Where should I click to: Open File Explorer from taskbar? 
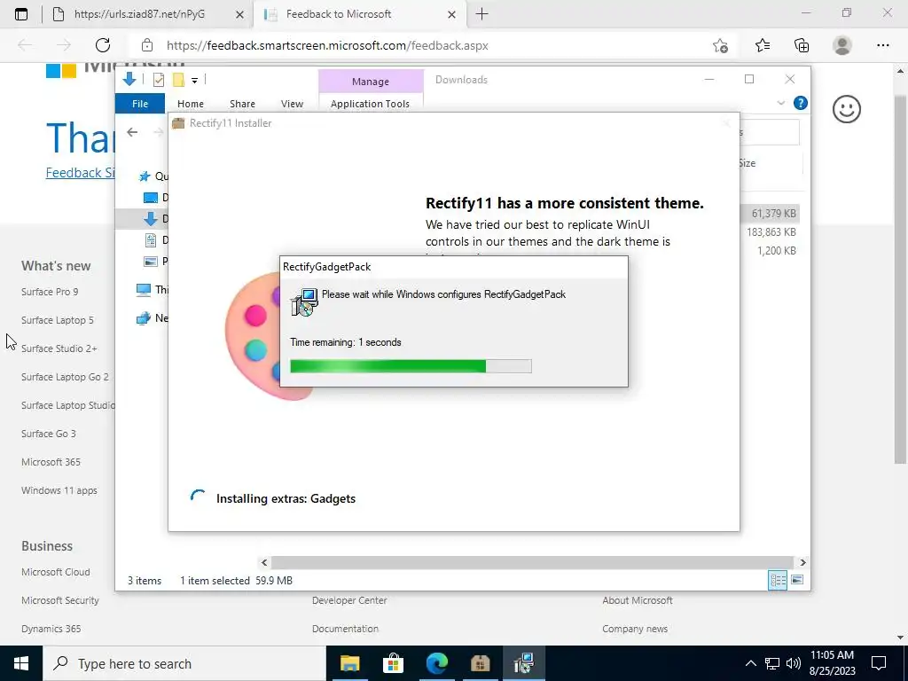pos(349,663)
